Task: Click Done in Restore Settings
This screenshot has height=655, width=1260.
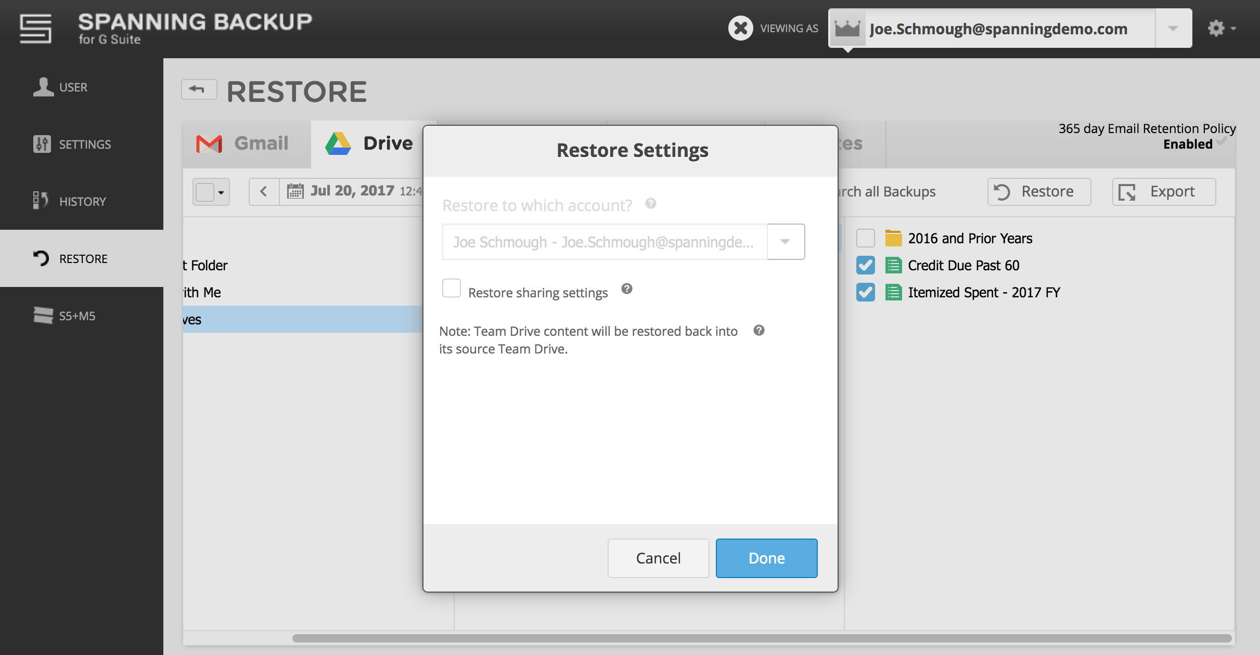Action: point(766,558)
